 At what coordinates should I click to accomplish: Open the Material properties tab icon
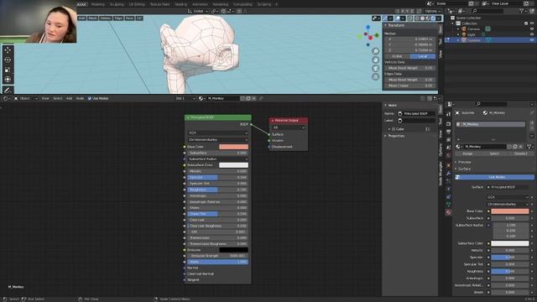[x=449, y=212]
